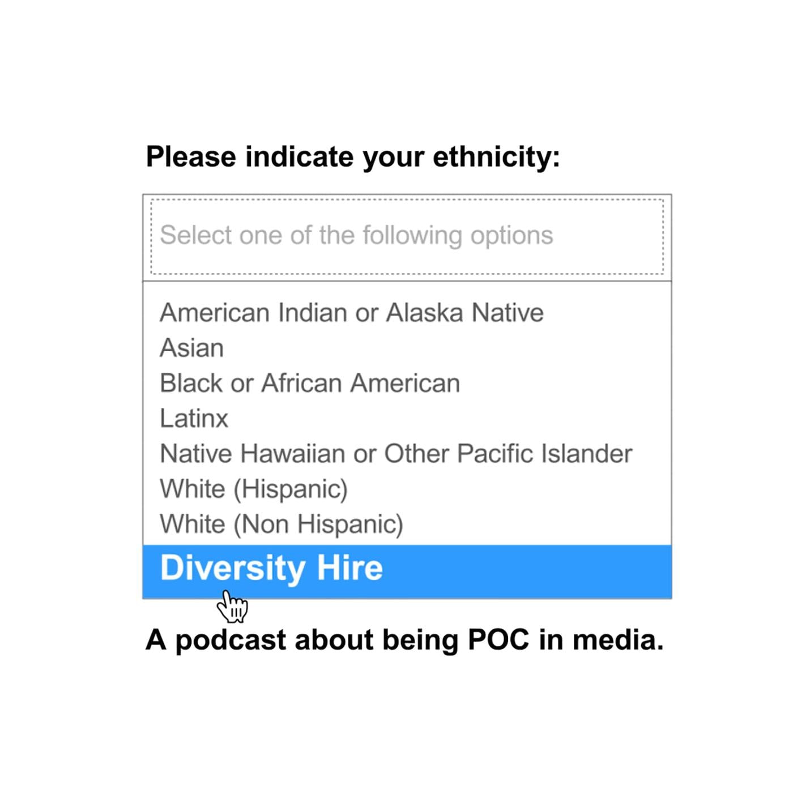Click the 'Please indicate your ethnicity:' heading

pyautogui.click(x=353, y=157)
